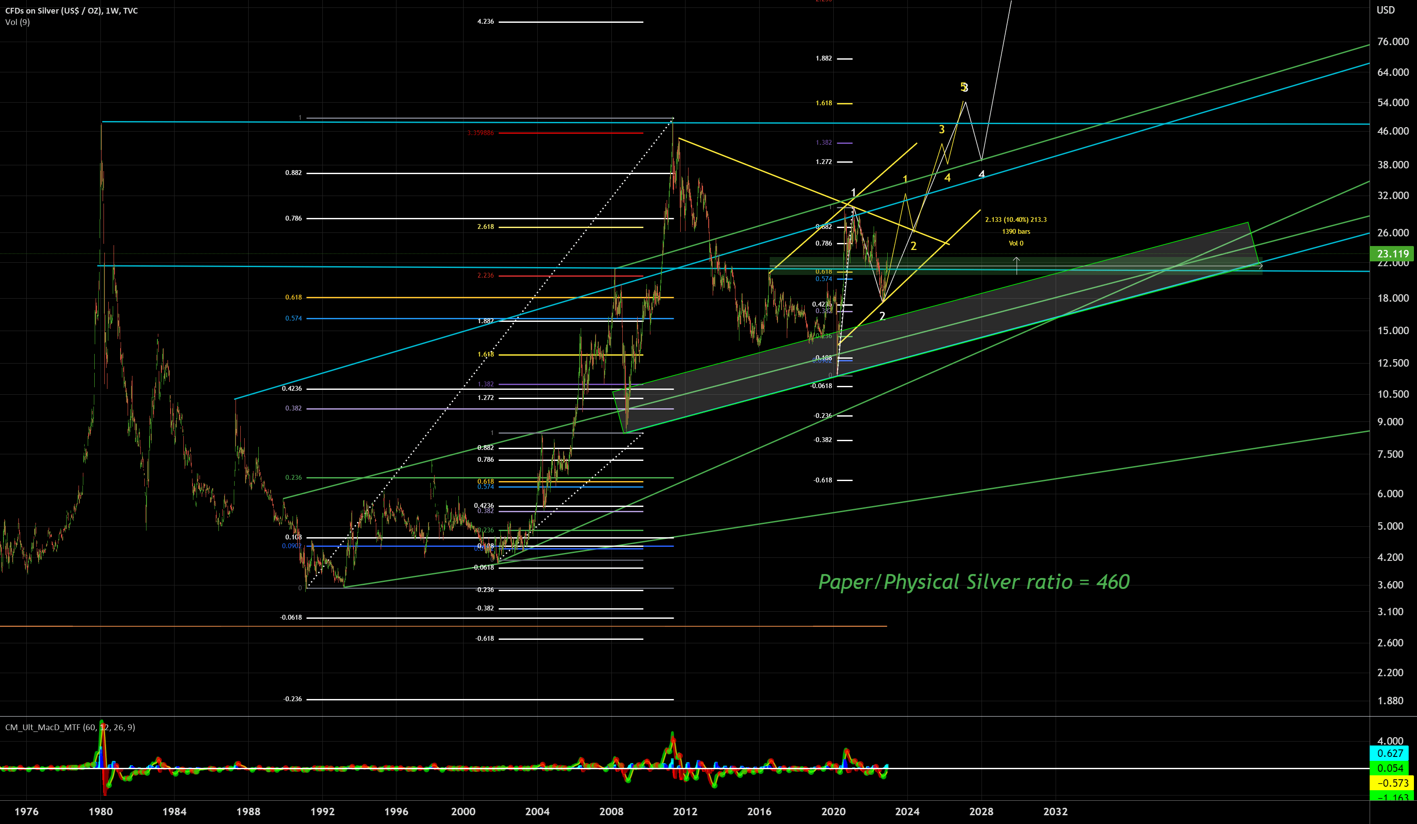Viewport: 1417px width, 824px height.
Task: Click the cyan 0.627 MACD value tag
Action: 1389,753
